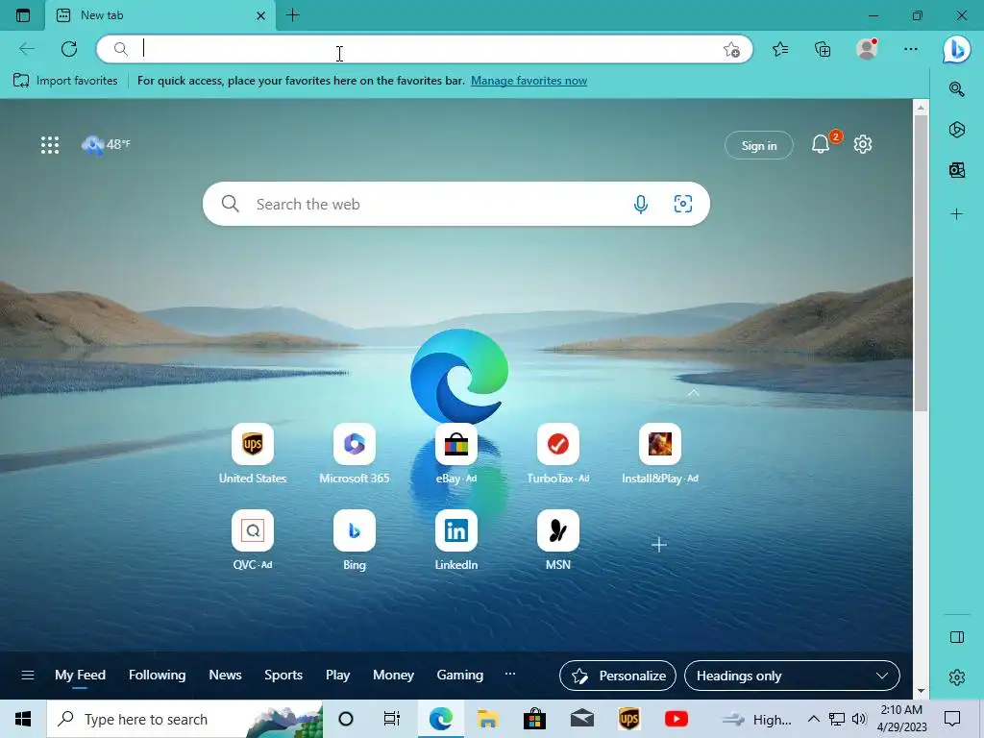Open Task View on taskbar
This screenshot has width=984, height=738.
tap(392, 719)
